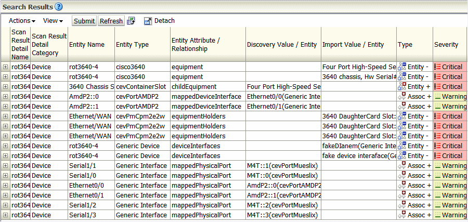
Task: Expand the Serial1/1 row
Action: point(5,166)
